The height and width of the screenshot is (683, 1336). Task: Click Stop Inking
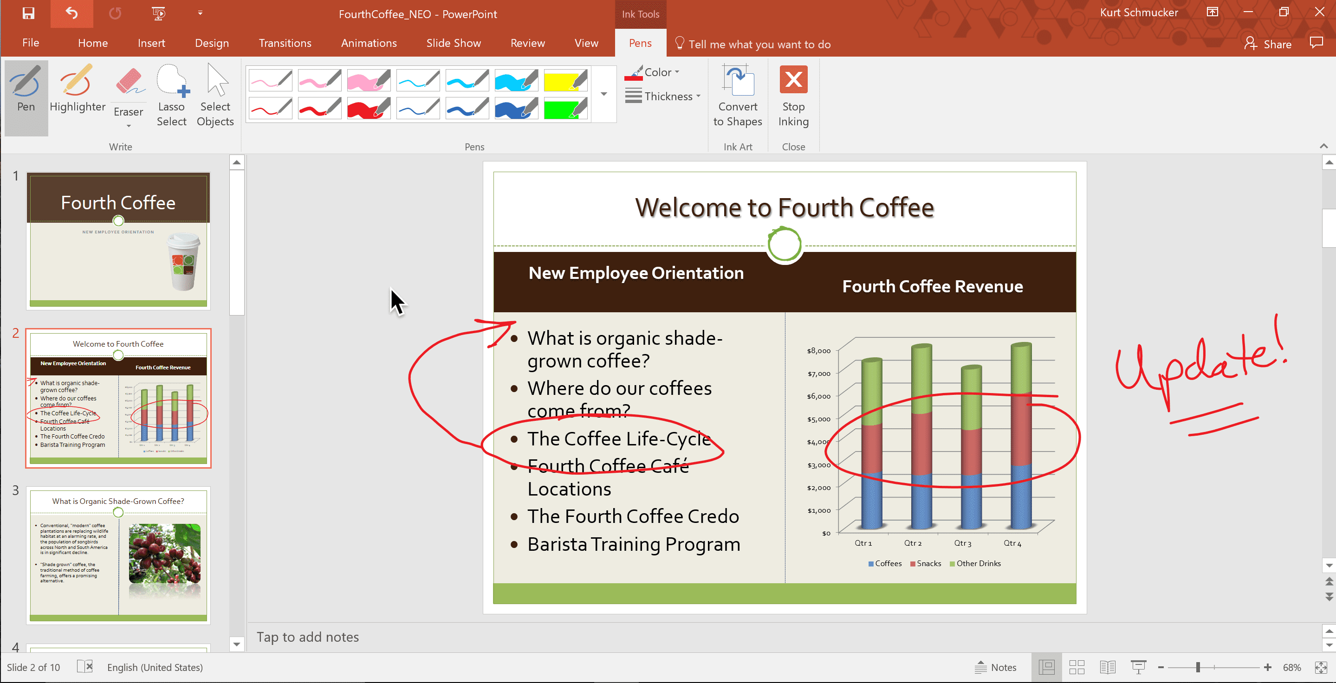(x=793, y=96)
